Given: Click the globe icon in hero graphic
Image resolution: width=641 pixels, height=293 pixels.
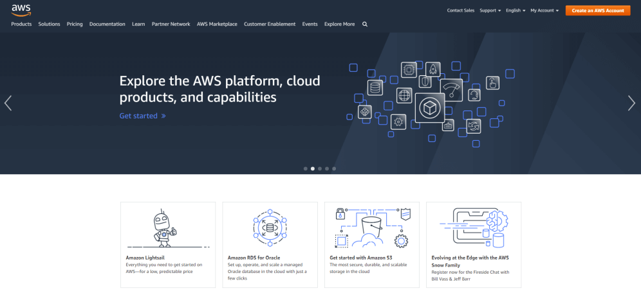Looking at the screenshot, I should pyautogui.click(x=404, y=96).
